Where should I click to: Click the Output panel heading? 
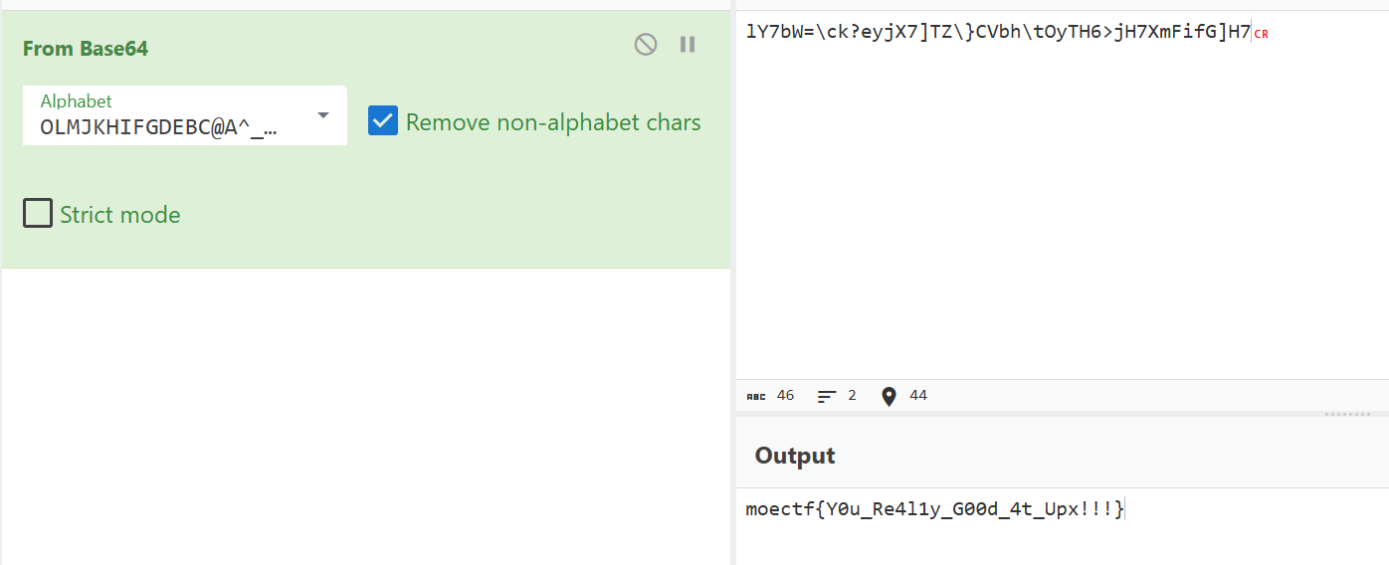click(x=794, y=456)
